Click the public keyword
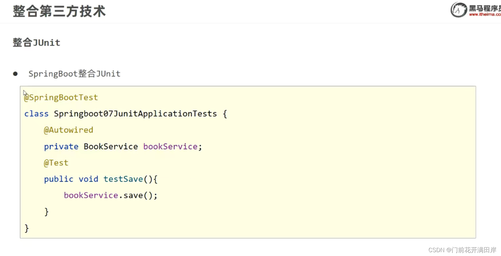The height and width of the screenshot is (256, 501). (59, 179)
